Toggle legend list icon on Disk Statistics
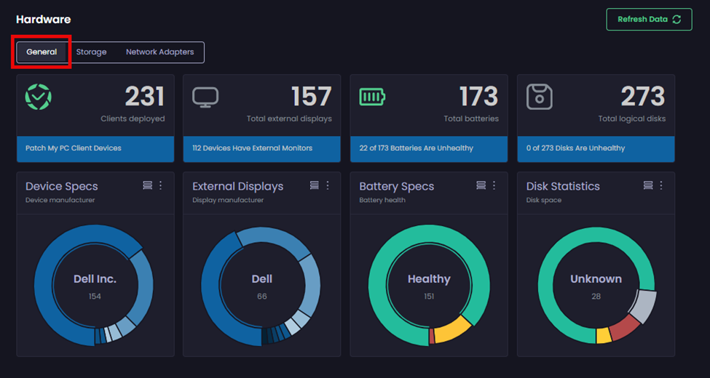Screen dimensions: 710x378 (x=647, y=185)
